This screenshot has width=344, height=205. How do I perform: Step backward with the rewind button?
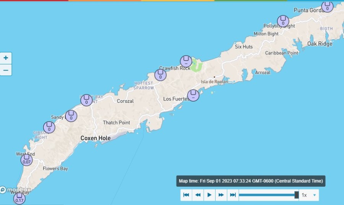198,195
